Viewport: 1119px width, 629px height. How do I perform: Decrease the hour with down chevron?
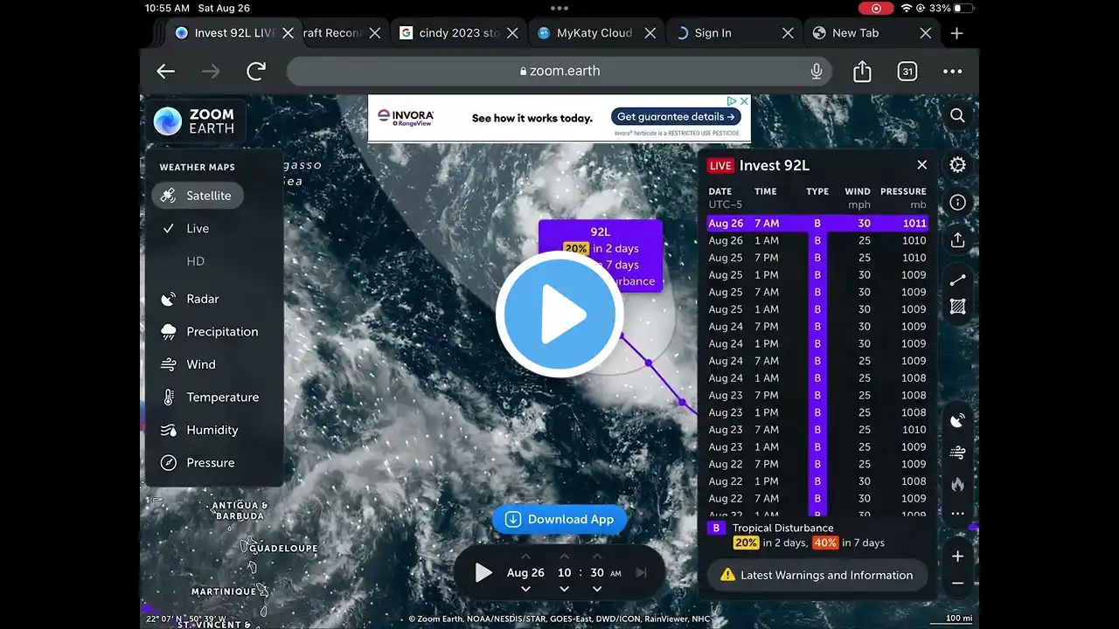[x=564, y=589]
